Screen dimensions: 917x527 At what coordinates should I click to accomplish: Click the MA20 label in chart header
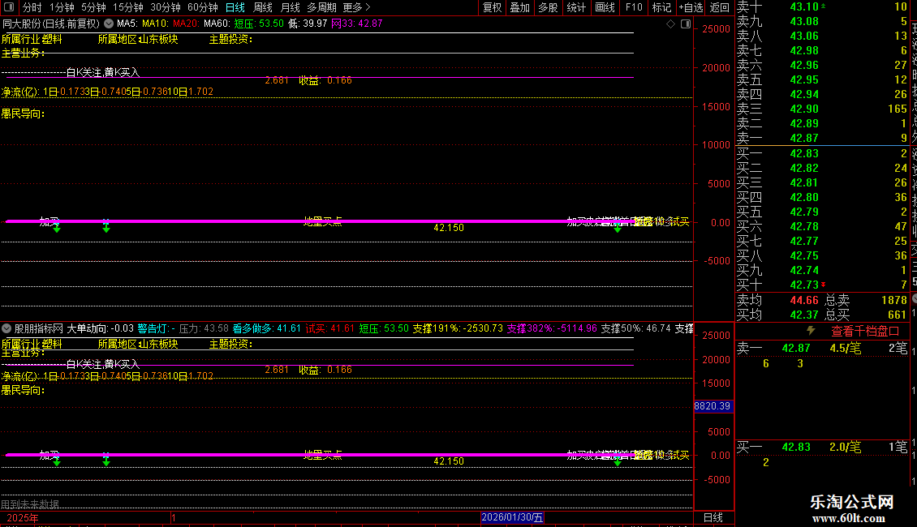click(186, 24)
